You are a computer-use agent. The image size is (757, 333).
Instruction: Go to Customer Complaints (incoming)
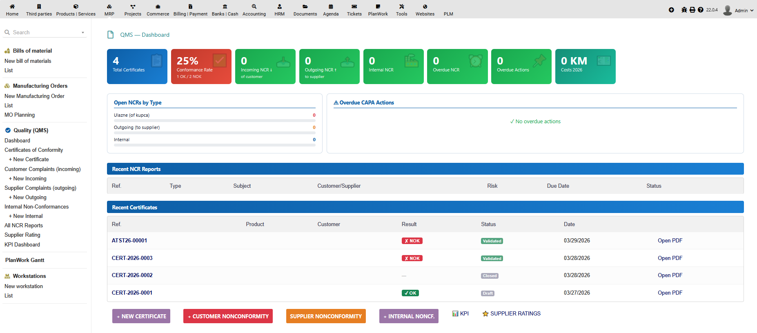pyautogui.click(x=42, y=169)
